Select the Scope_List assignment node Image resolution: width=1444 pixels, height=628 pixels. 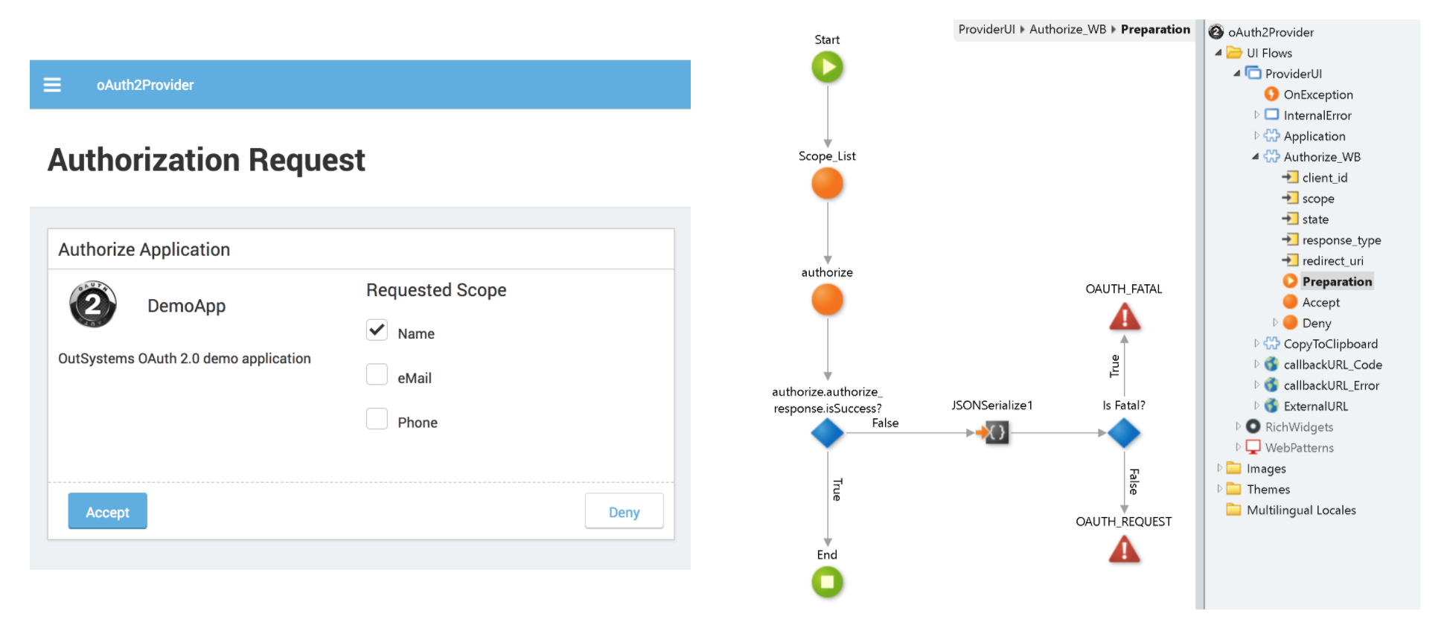pyautogui.click(x=828, y=182)
